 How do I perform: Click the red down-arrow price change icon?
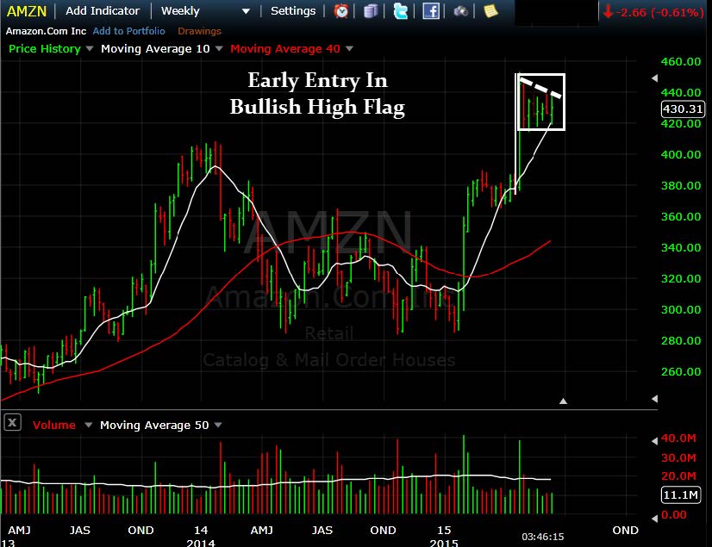click(x=608, y=12)
